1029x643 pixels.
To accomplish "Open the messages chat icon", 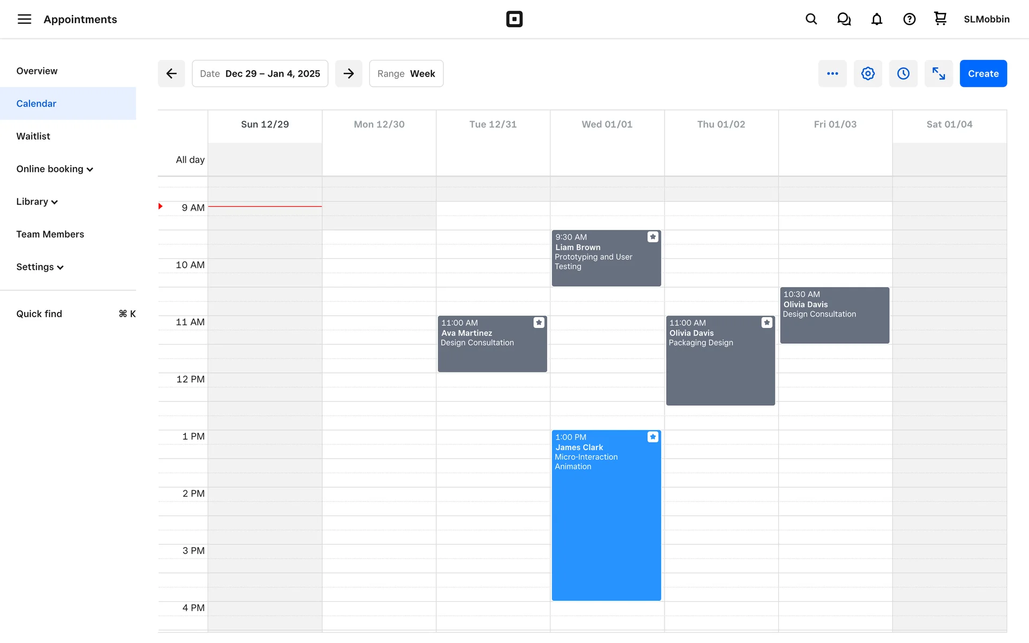I will pos(844,19).
